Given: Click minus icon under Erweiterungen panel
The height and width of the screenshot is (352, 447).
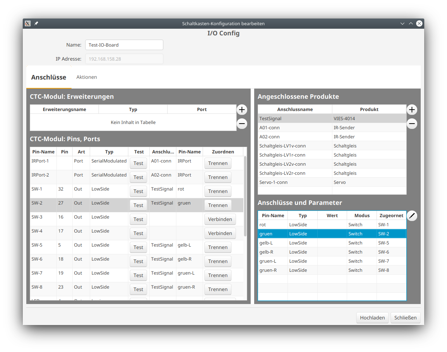Looking at the screenshot, I should pyautogui.click(x=242, y=124).
